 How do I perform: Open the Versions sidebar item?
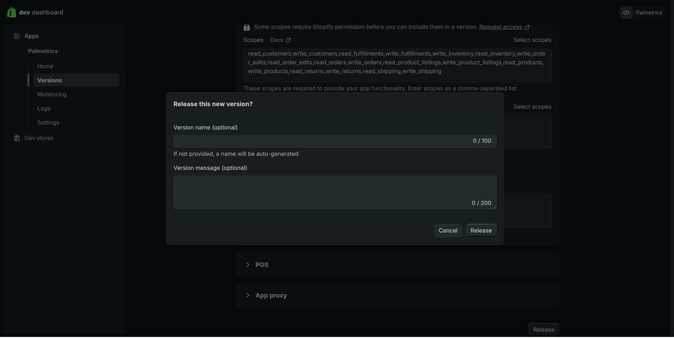[50, 80]
